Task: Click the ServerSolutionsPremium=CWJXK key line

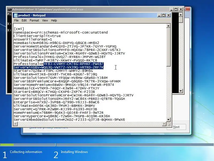Action: pyautogui.click(x=69, y=53)
